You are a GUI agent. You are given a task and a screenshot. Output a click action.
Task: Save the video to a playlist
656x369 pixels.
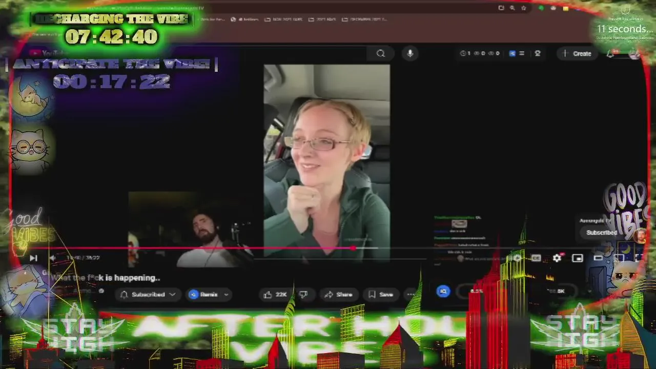pos(381,294)
